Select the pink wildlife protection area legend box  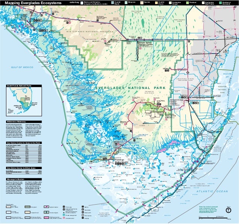[x=46, y=218]
